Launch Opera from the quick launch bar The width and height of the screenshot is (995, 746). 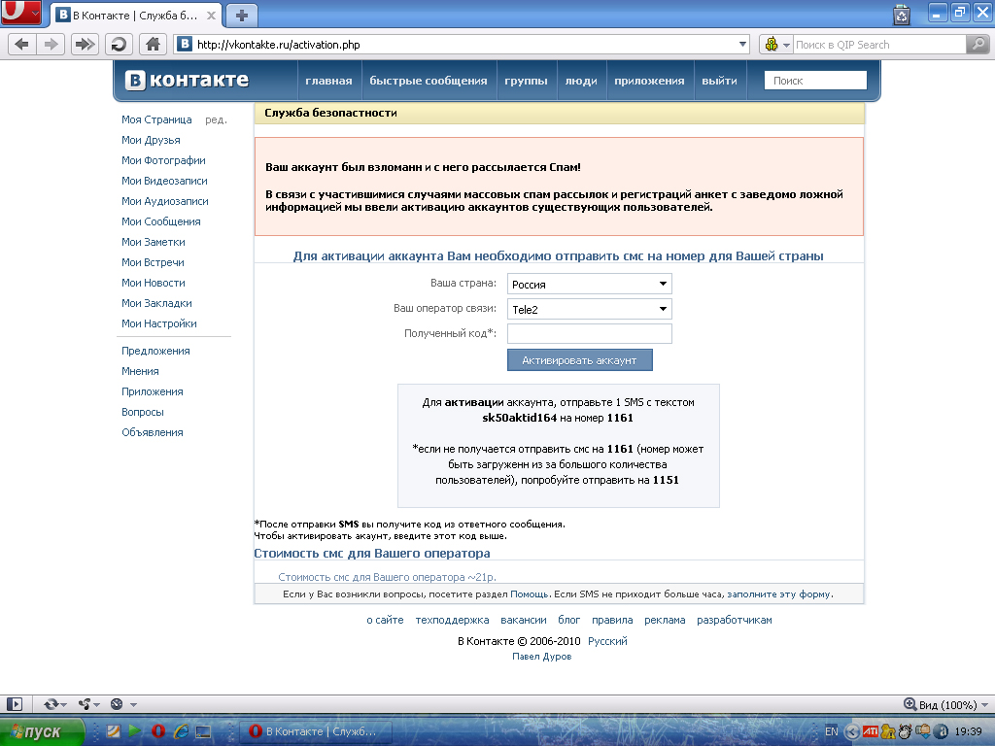(158, 731)
